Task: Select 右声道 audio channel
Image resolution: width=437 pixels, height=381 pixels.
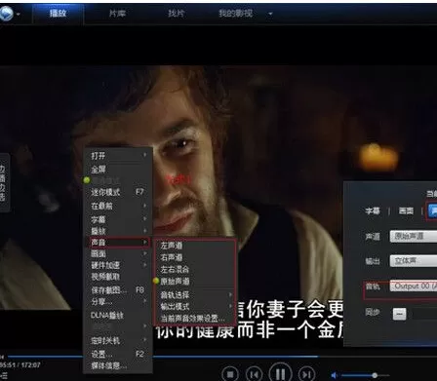Action: (x=195, y=257)
